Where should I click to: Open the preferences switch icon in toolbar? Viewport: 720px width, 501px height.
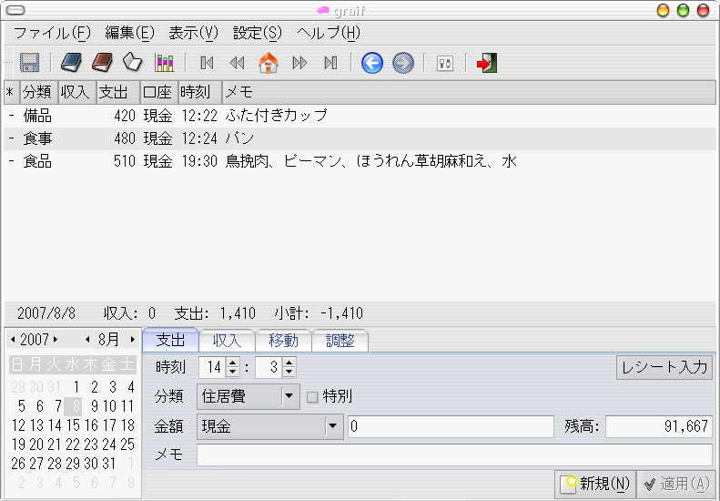pyautogui.click(x=444, y=63)
